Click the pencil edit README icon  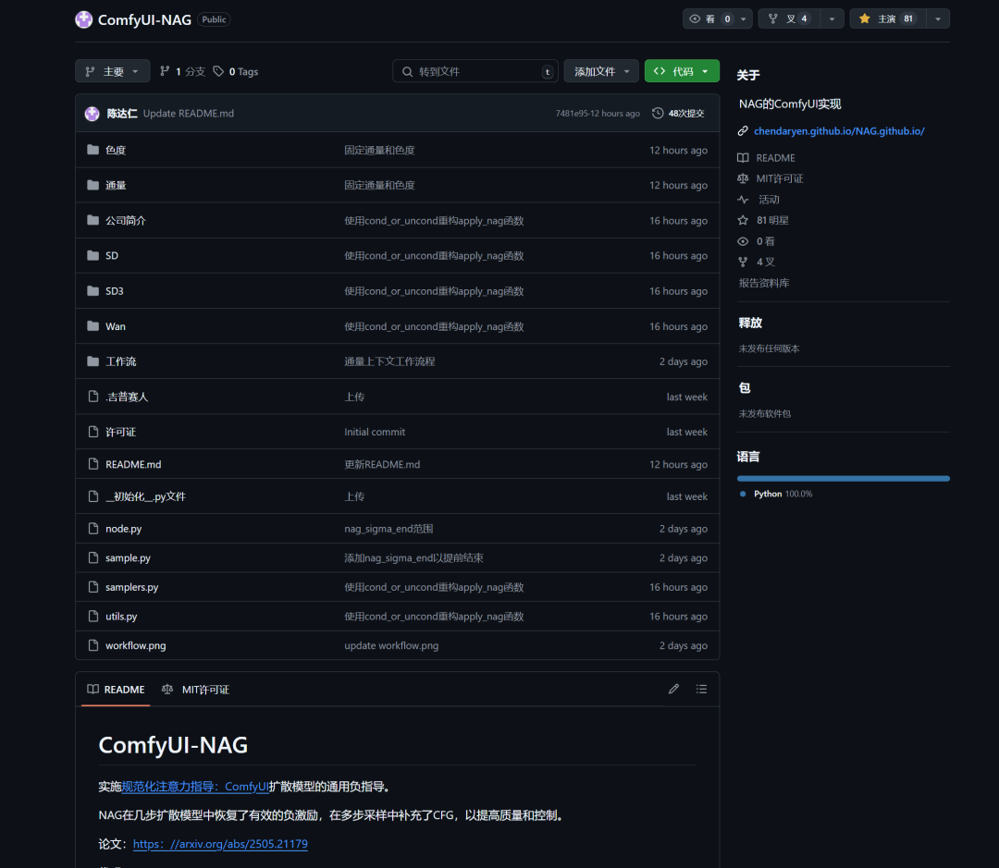[x=674, y=689]
